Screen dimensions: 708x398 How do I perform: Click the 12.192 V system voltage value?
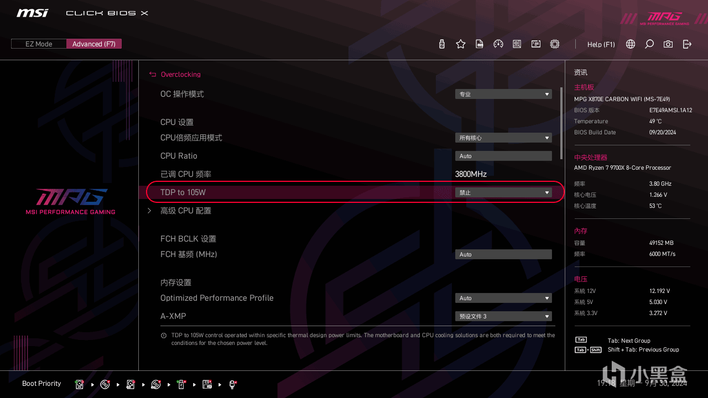(x=660, y=291)
